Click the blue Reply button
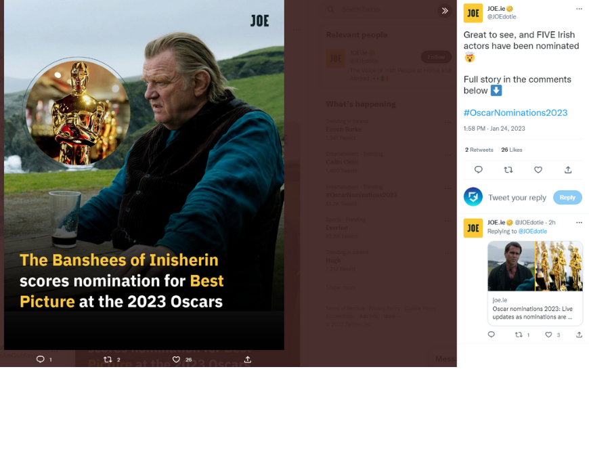 (x=567, y=198)
